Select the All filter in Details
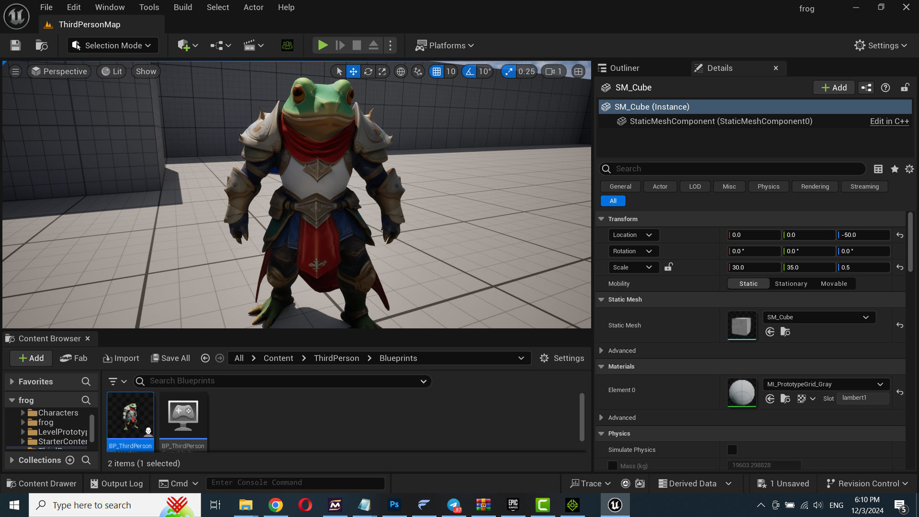The width and height of the screenshot is (919, 517). coord(613,201)
